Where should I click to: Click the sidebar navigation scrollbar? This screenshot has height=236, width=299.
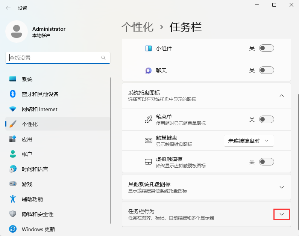click(110, 150)
